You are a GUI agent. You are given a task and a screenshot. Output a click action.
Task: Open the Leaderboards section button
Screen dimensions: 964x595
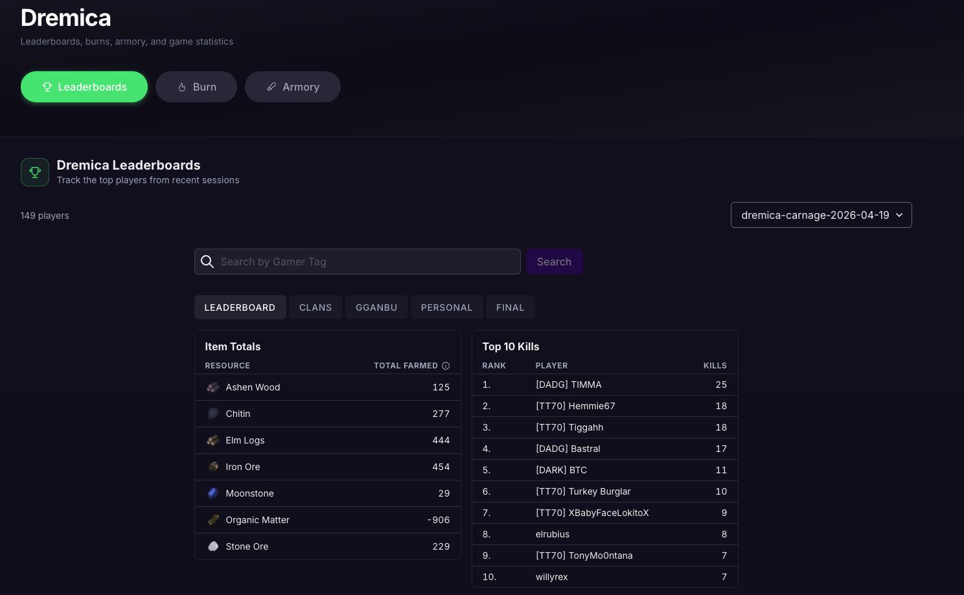(84, 87)
